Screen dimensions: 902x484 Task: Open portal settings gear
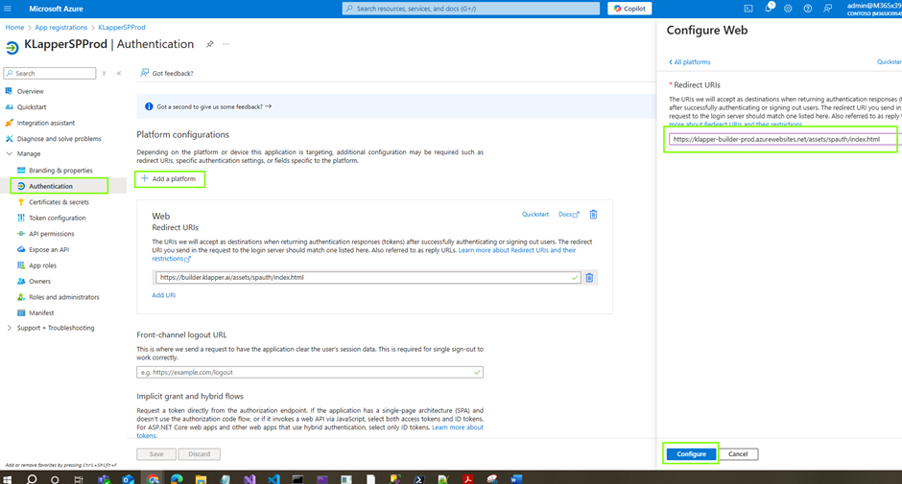788,9
